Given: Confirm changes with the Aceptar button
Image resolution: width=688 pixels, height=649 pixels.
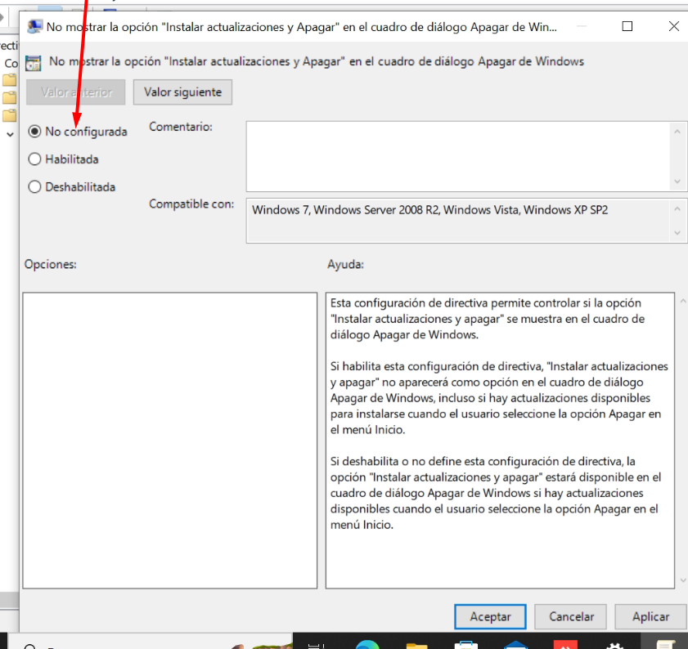Looking at the screenshot, I should 490,616.
